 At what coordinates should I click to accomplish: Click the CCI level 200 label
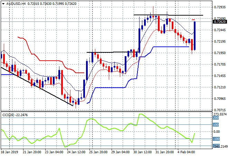216,118
